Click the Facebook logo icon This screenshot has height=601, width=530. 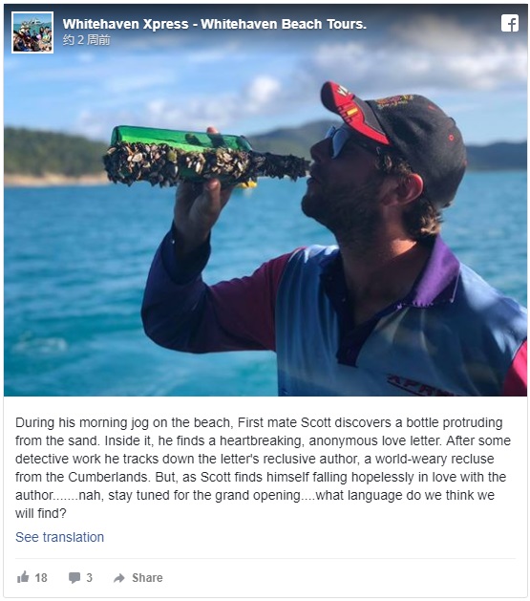click(510, 23)
